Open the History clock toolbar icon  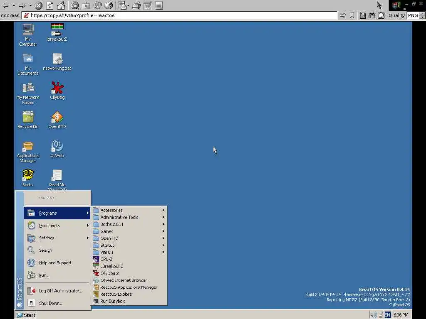tap(109, 5)
